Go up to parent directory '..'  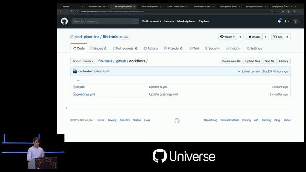click(78, 80)
